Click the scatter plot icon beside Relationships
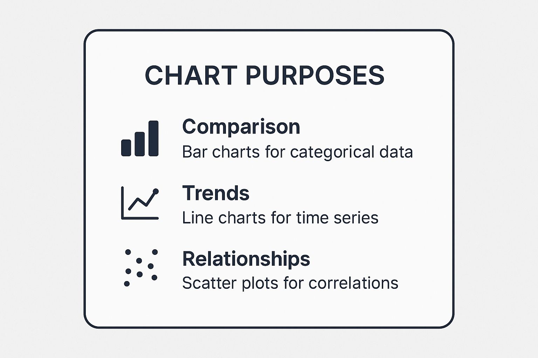 click(x=141, y=268)
